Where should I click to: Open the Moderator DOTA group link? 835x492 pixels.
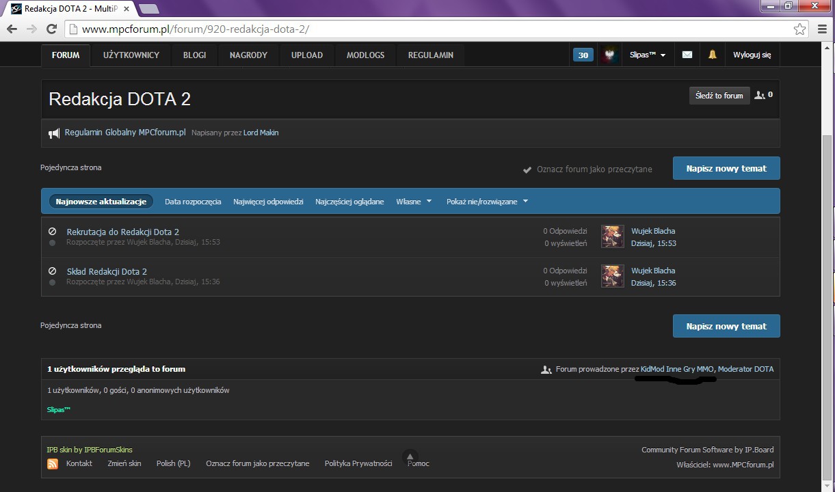(746, 369)
